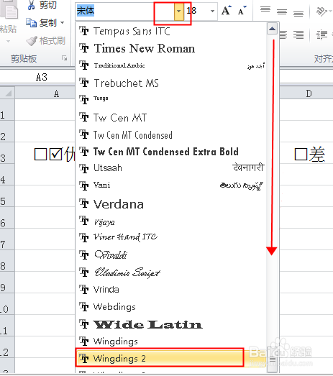The height and width of the screenshot is (376, 333).
Task: Click cell A3 with checkbox symbols
Action: tap(45, 153)
